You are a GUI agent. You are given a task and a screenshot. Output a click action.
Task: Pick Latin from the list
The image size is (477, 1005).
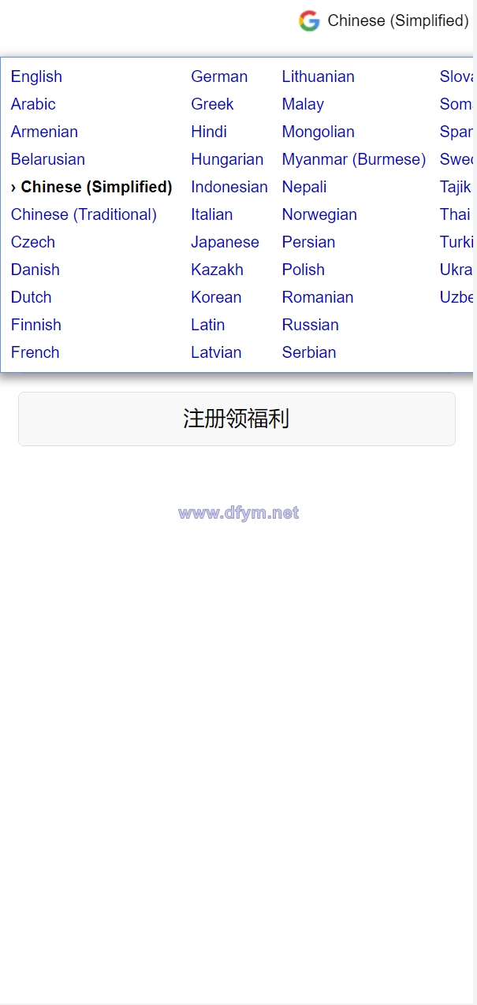[x=208, y=325]
